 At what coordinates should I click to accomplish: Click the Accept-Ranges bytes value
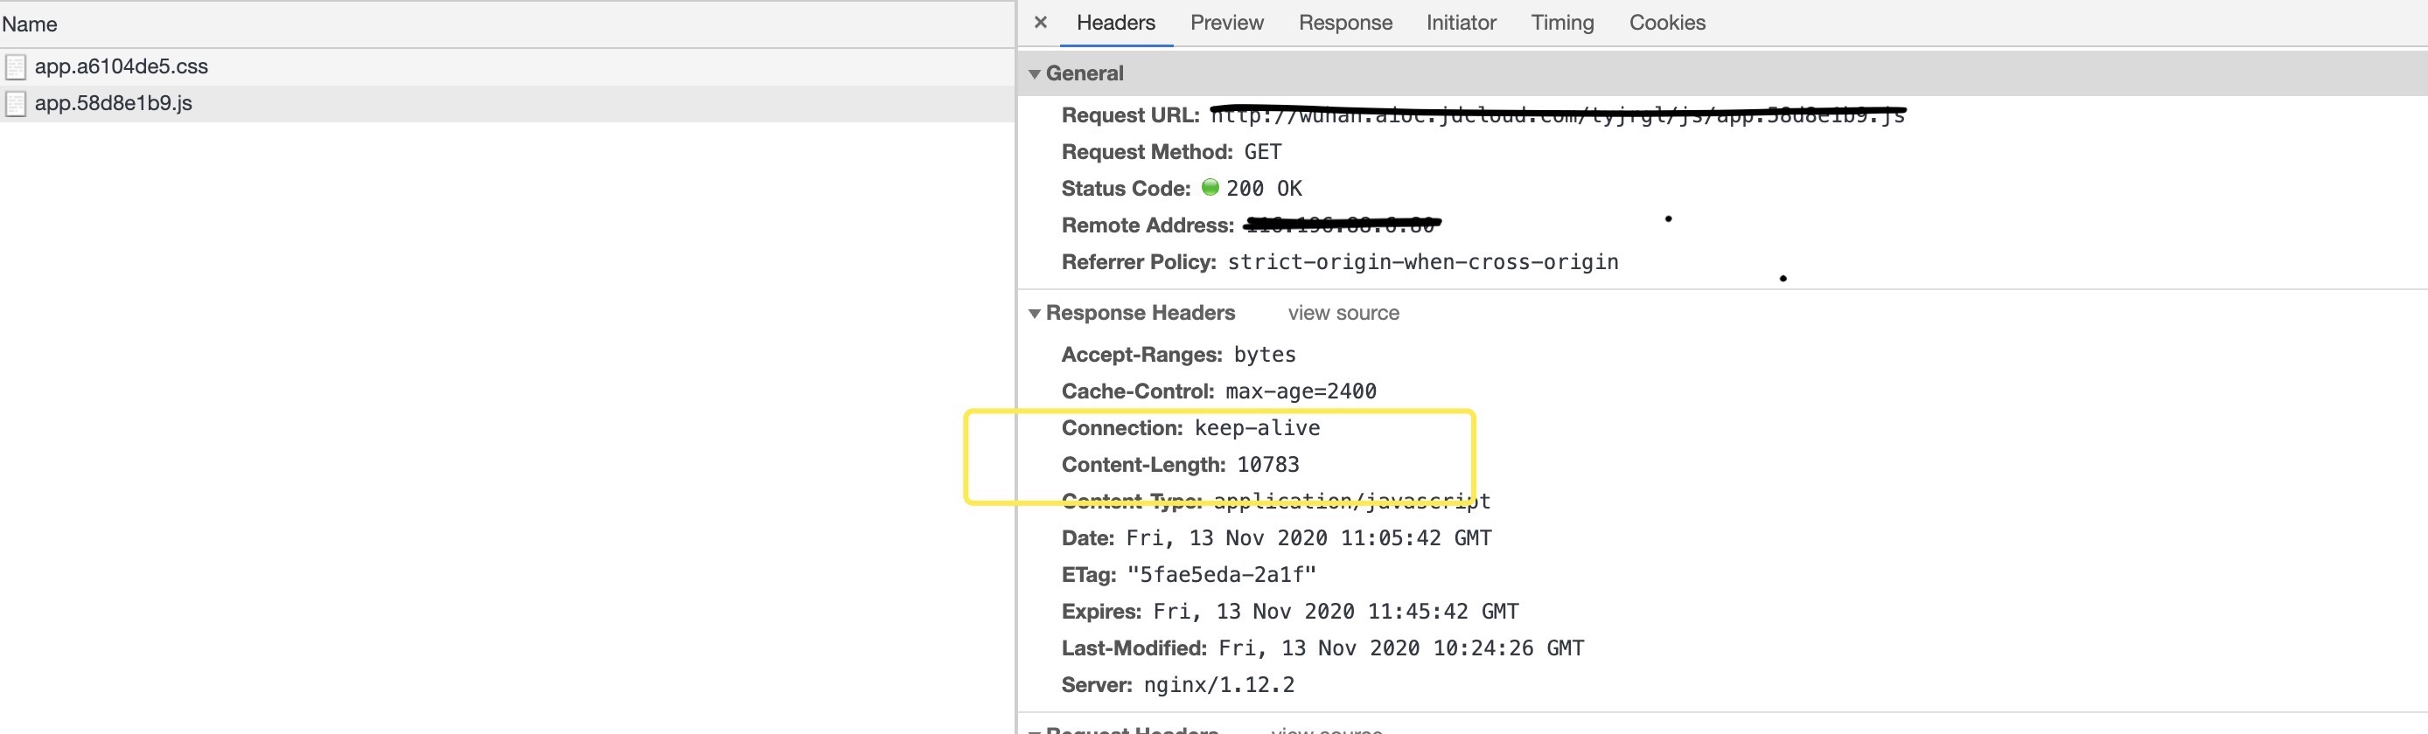1265,354
